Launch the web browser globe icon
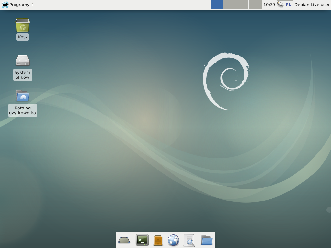 173,240
